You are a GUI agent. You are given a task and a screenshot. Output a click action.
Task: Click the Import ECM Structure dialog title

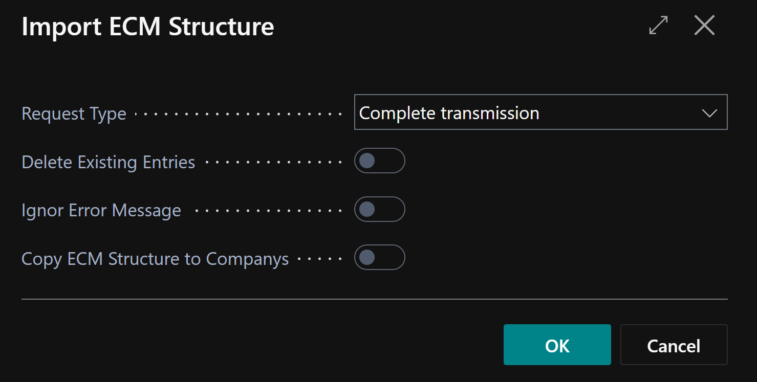pyautogui.click(x=147, y=27)
